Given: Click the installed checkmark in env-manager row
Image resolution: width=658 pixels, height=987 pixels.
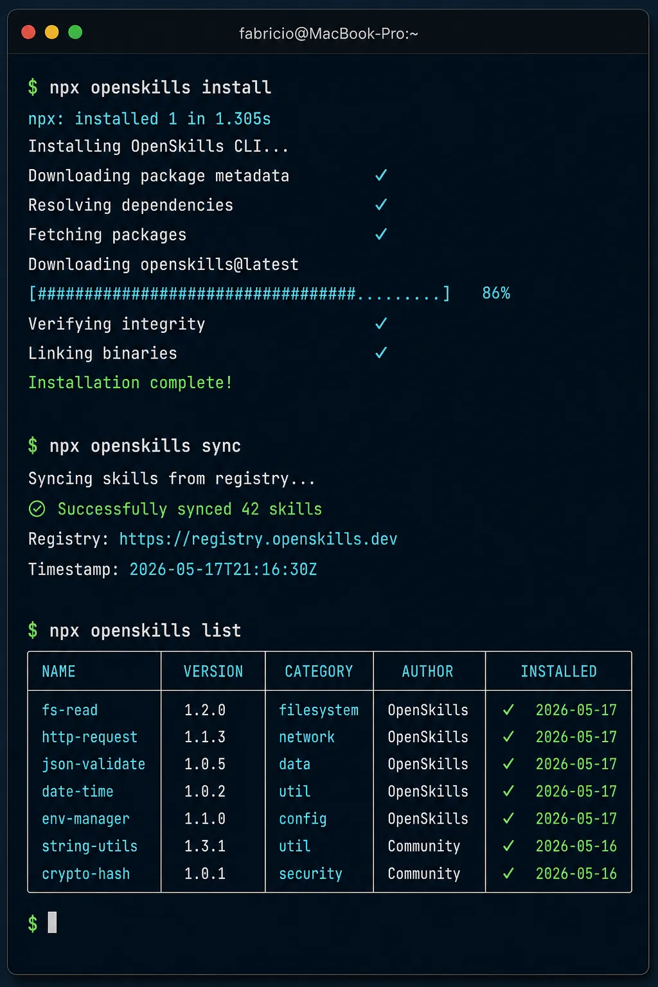Looking at the screenshot, I should (x=508, y=818).
